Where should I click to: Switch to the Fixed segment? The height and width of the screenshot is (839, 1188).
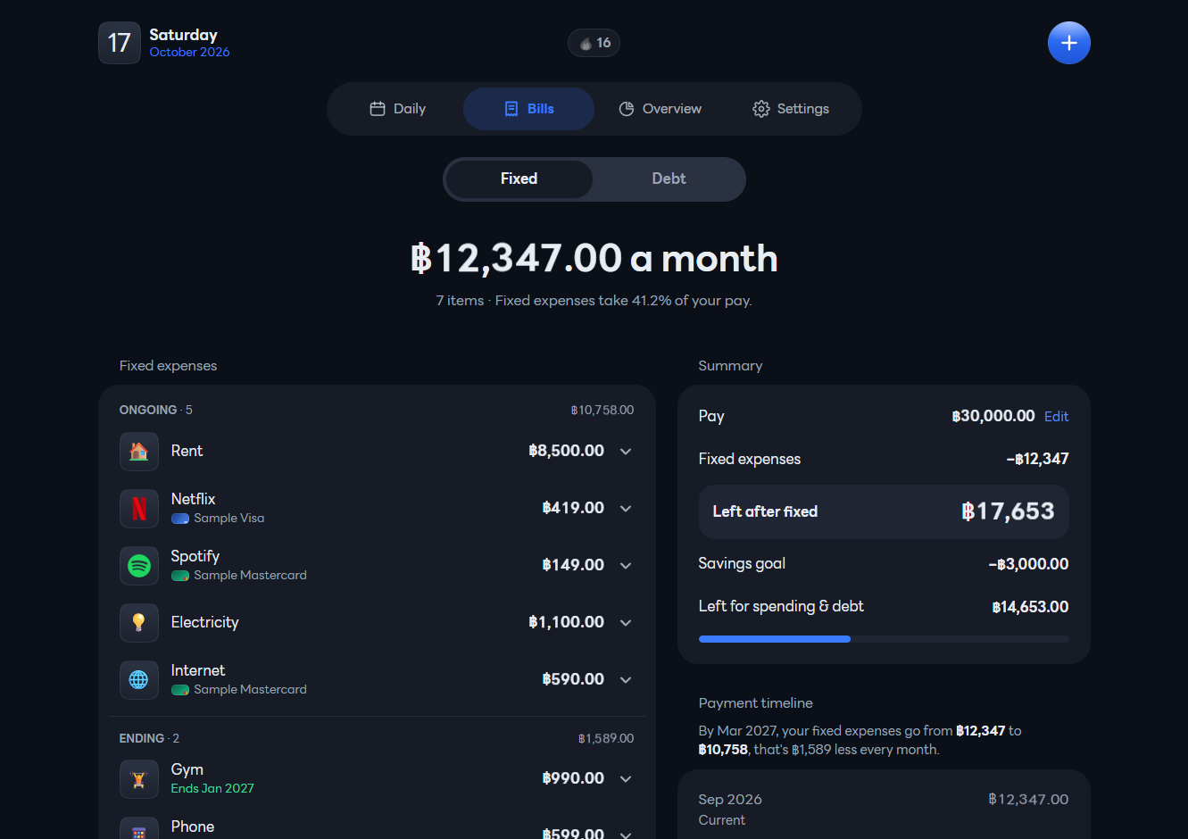(x=519, y=179)
